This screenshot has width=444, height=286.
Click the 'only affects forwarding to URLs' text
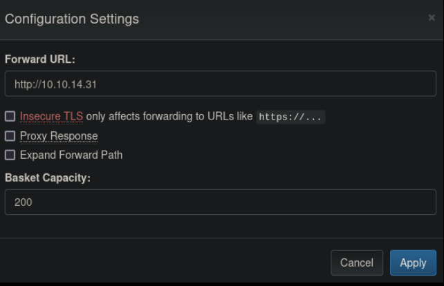(169, 117)
